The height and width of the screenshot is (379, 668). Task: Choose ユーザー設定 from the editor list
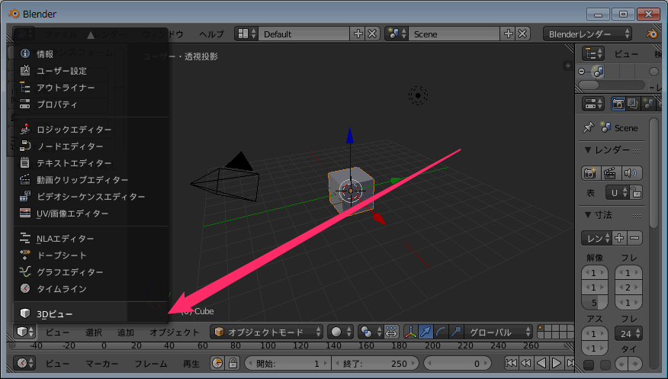click(92, 71)
